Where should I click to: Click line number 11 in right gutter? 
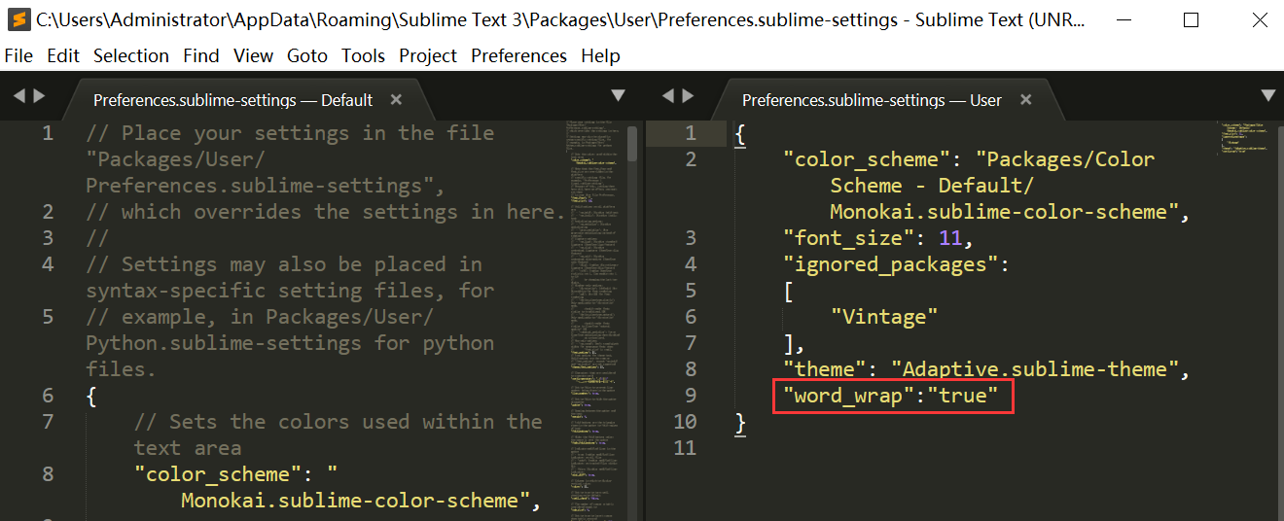[685, 448]
